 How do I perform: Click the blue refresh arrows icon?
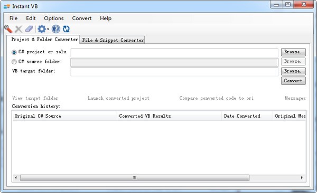[x=66, y=29]
